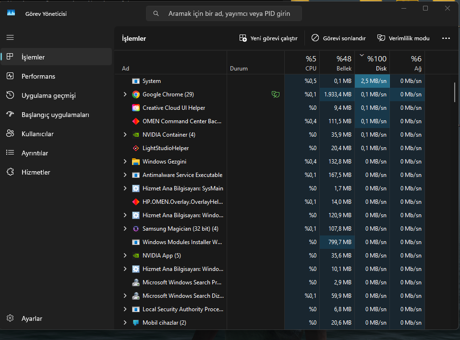Open Başlangıç uygulamaları page
Screen dimensions: 460x340
(56, 115)
